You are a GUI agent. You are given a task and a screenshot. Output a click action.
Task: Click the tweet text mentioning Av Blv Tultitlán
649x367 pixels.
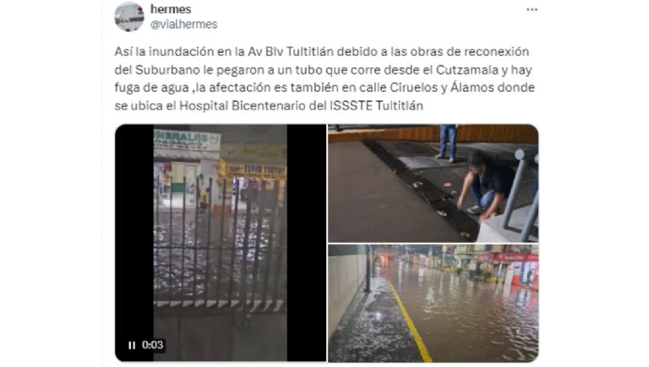(322, 51)
